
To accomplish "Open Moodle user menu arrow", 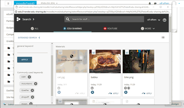I will point(179,3).
